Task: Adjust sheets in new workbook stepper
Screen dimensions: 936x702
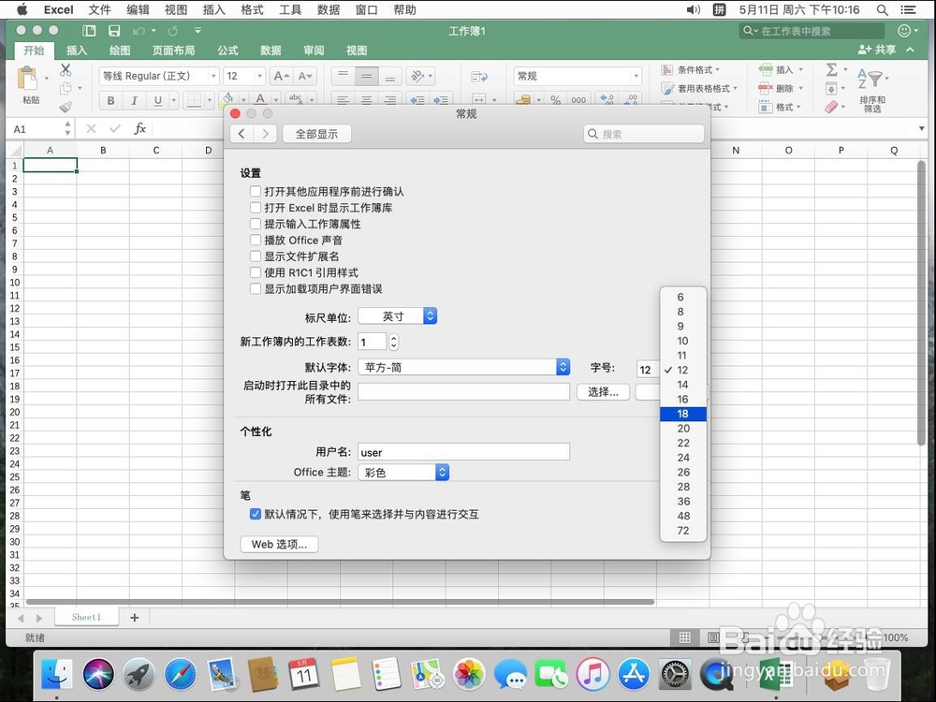Action: tap(393, 342)
